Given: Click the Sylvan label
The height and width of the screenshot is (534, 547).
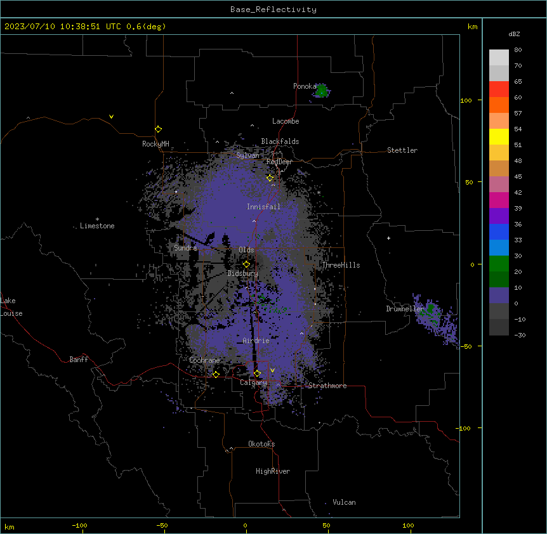Looking at the screenshot, I should [x=247, y=155].
